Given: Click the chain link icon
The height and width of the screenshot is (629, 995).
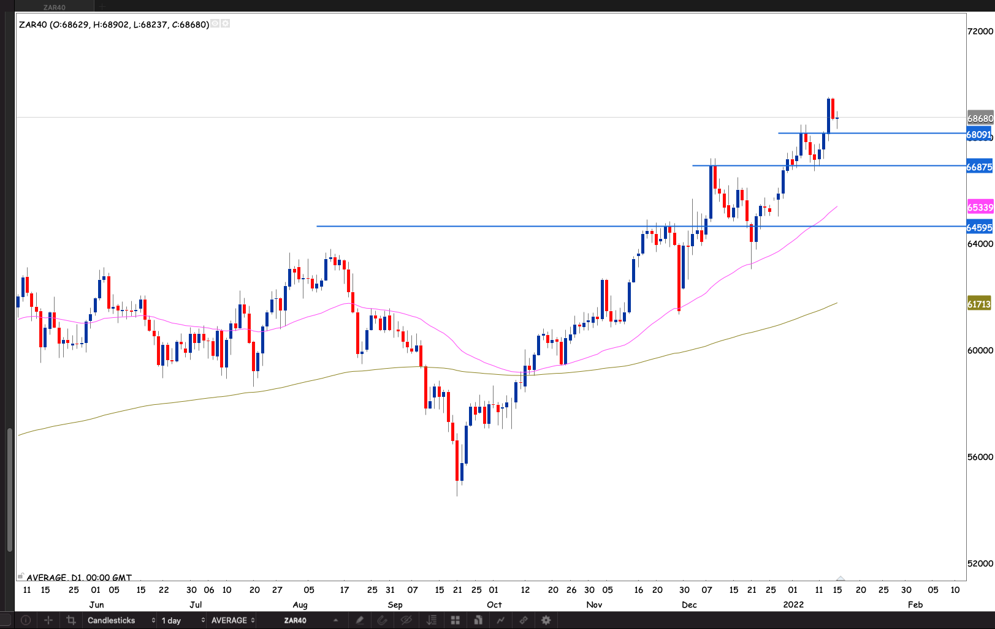Looking at the screenshot, I should click(524, 620).
